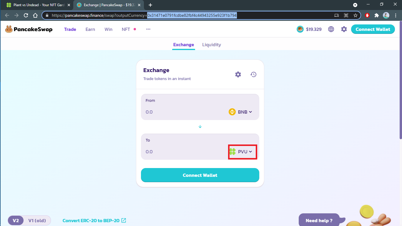Click the browser address bar URL
402x226 pixels.
tap(144, 15)
